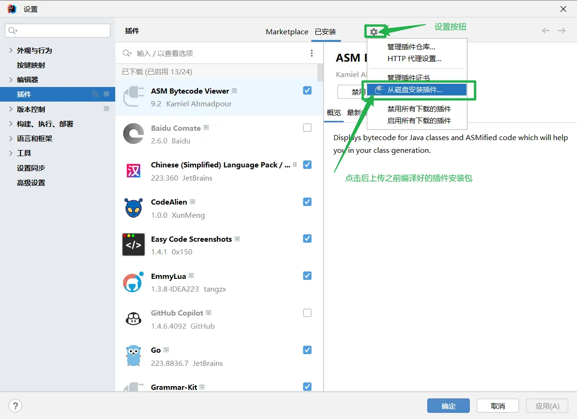Click the Grammar-Kit plug icon

pyautogui.click(x=133, y=387)
